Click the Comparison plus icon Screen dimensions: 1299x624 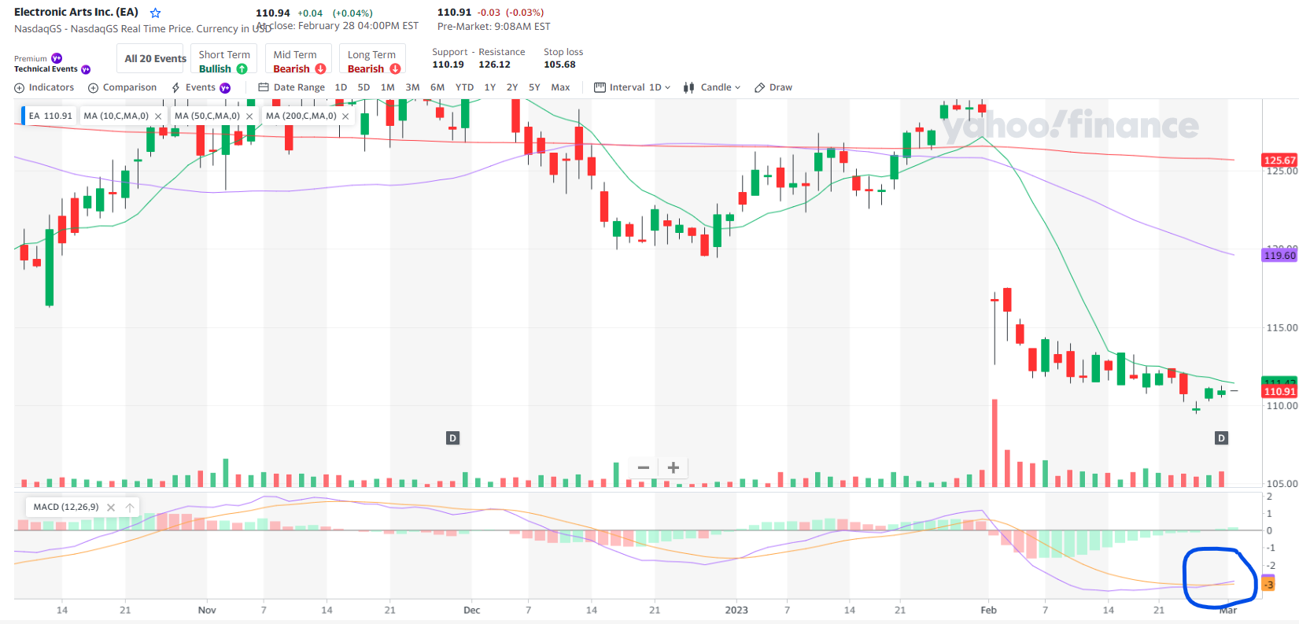click(94, 88)
